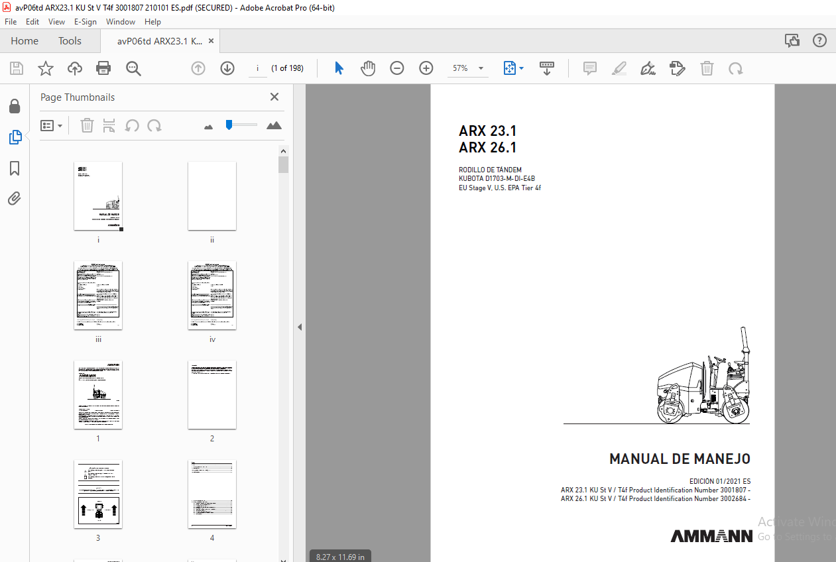The height and width of the screenshot is (562, 836).
Task: Open the Help menu
Action: point(152,22)
